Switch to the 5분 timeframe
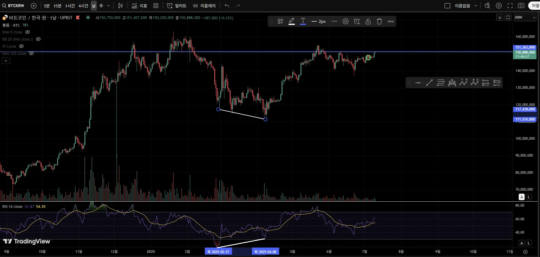The height and width of the screenshot is (257, 540). (47, 6)
